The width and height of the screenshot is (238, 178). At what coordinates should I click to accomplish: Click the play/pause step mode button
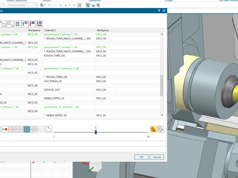coord(5,129)
